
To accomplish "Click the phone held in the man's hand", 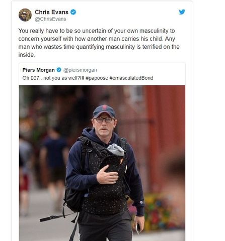I will 138,229.
